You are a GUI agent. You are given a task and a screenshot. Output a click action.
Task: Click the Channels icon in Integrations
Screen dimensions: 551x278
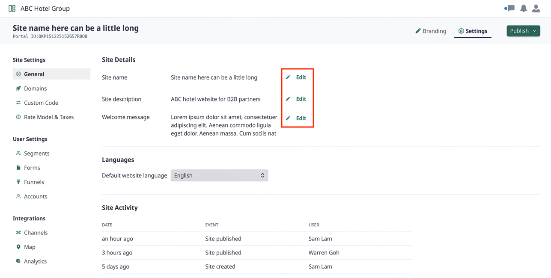pos(18,233)
